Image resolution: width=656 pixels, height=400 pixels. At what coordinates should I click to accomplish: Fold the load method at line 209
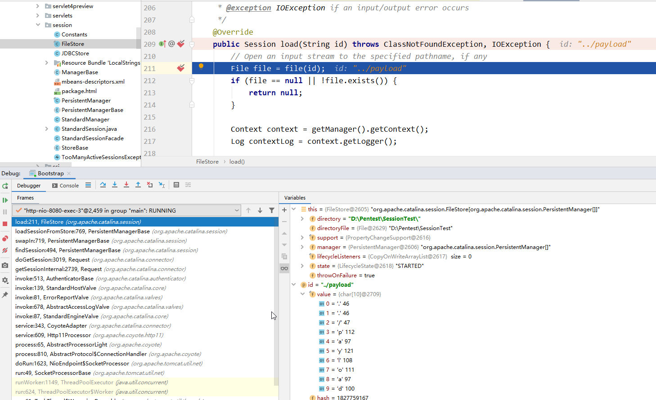pyautogui.click(x=192, y=44)
